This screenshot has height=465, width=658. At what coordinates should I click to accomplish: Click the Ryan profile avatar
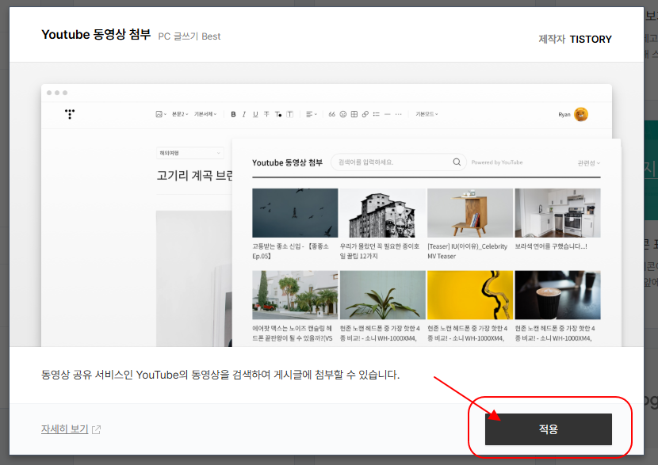click(x=581, y=114)
